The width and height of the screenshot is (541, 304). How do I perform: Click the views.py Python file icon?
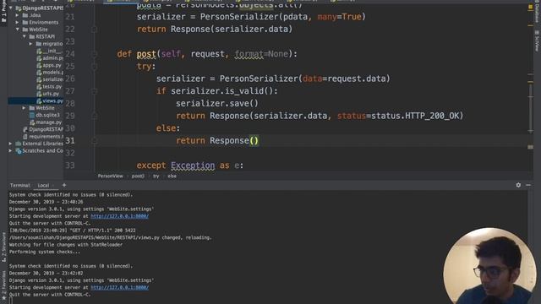pos(39,101)
